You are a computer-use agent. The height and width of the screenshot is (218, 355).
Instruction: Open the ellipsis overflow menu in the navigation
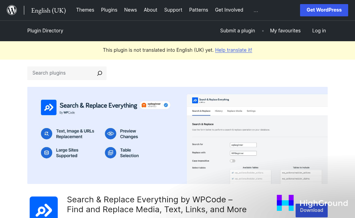pyautogui.click(x=256, y=10)
